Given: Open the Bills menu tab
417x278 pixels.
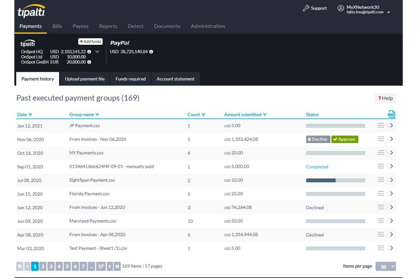Looking at the screenshot, I should [57, 26].
